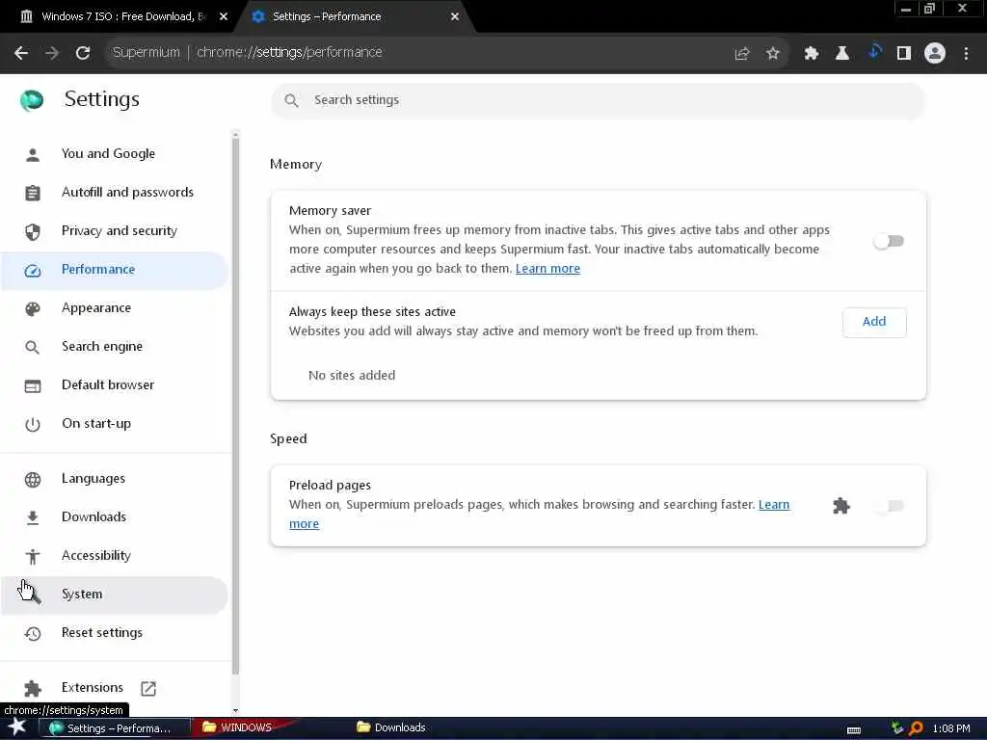Screen dimensions: 987x740
Task: Click the keyboard tray icon in taskbar
Action: (854, 730)
